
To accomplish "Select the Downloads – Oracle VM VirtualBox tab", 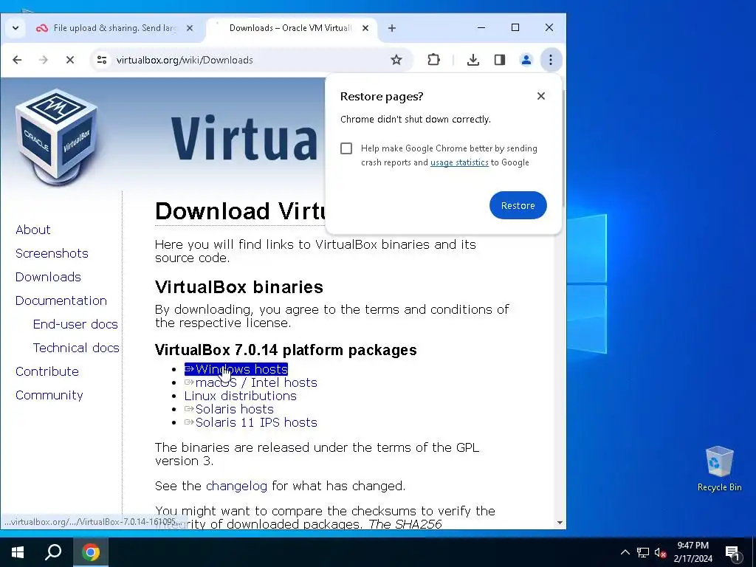I will click(x=291, y=28).
